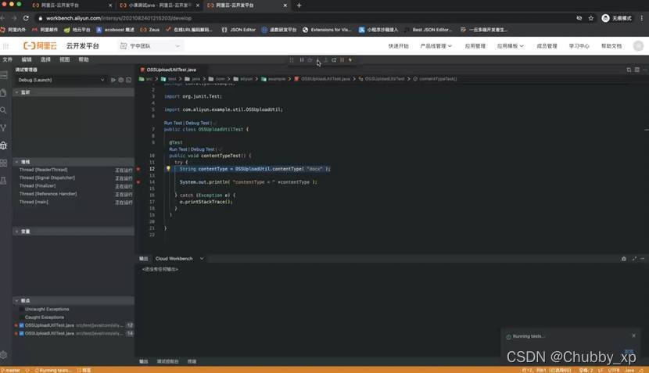Switch to the 终端 panel tab at bottom
Image resolution: width=649 pixels, height=373 pixels.
click(x=192, y=361)
